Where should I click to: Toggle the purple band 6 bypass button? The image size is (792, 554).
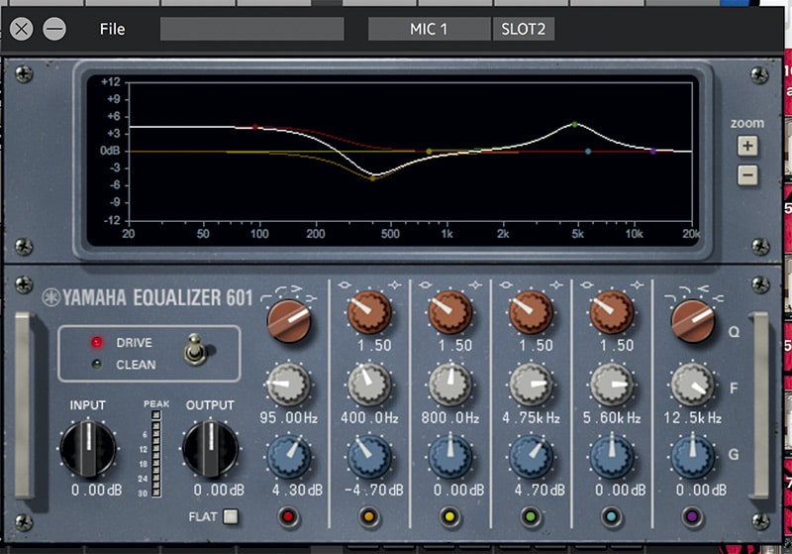(x=692, y=516)
